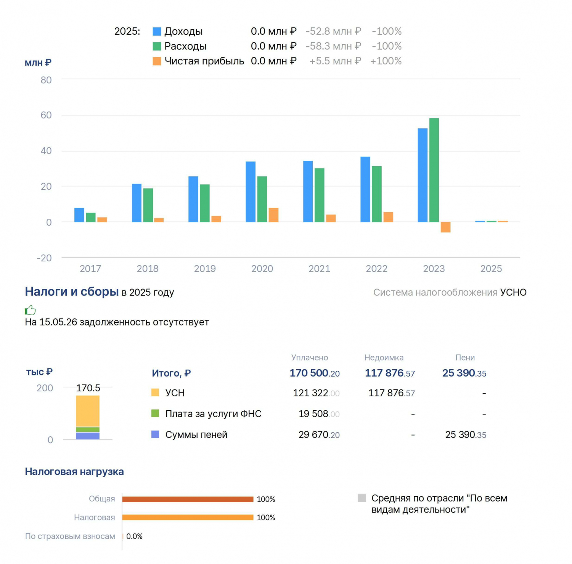Click the green Плата за услуги ФНС square
This screenshot has width=572, height=564.
click(x=155, y=413)
